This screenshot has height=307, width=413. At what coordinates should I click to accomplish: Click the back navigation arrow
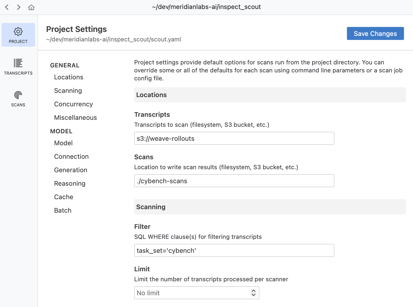coord(7,7)
